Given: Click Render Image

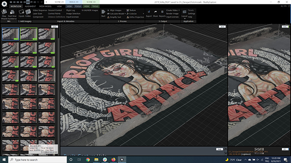Looking at the screenshot, I should click(172, 14).
